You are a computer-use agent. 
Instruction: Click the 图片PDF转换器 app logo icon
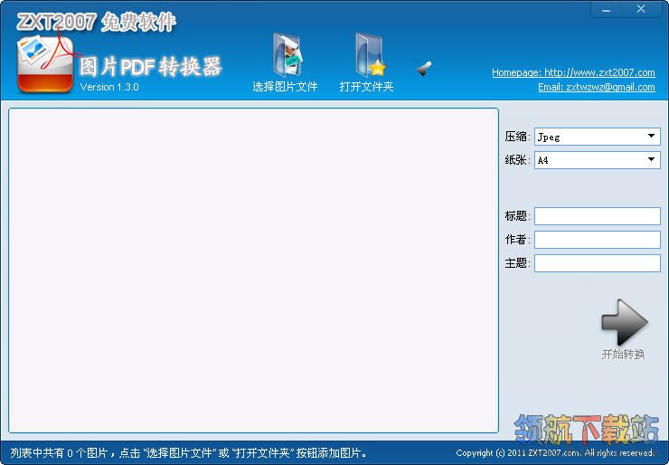coord(45,64)
